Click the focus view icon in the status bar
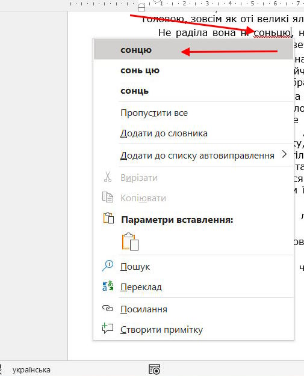The image size is (304, 376). [x=154, y=369]
